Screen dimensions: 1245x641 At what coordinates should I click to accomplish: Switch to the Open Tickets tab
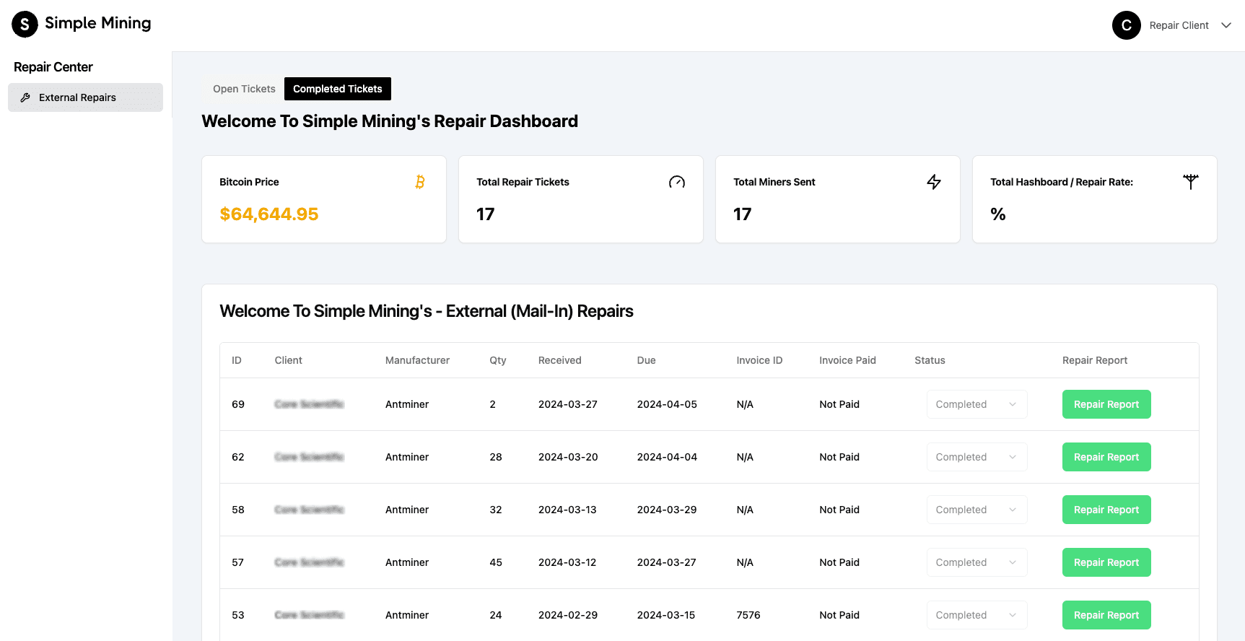click(244, 89)
